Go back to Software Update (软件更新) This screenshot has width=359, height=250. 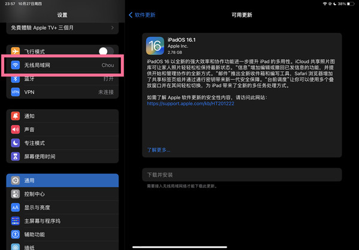(x=142, y=15)
